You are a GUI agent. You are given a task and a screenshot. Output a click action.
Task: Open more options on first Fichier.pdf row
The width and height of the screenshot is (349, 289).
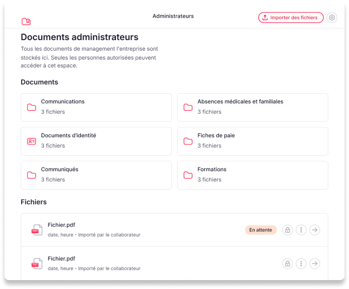tap(301, 230)
